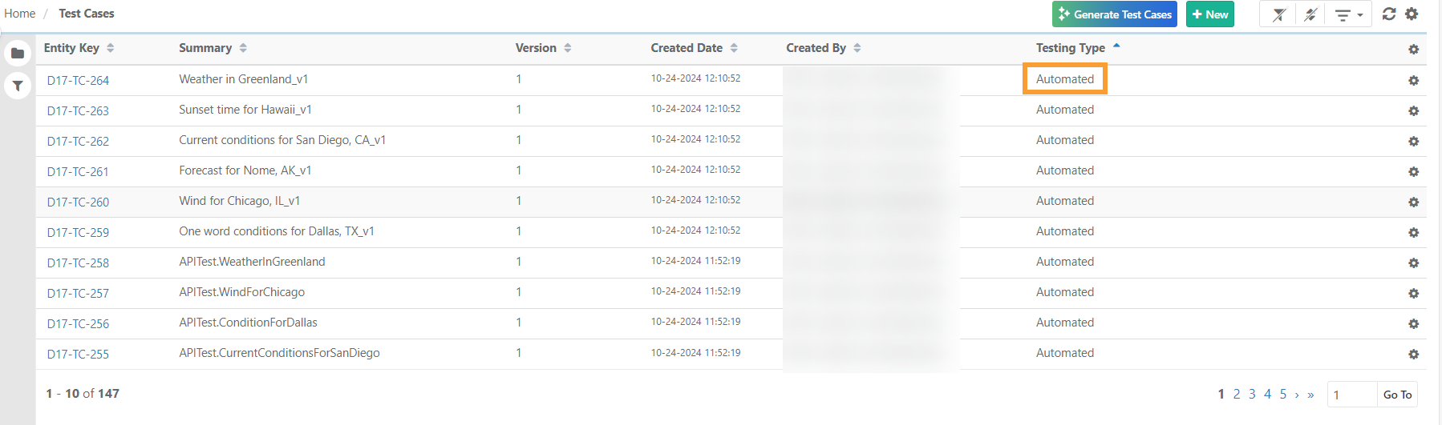This screenshot has width=1442, height=425.
Task: Go to next page with single arrow
Action: pos(1297,395)
